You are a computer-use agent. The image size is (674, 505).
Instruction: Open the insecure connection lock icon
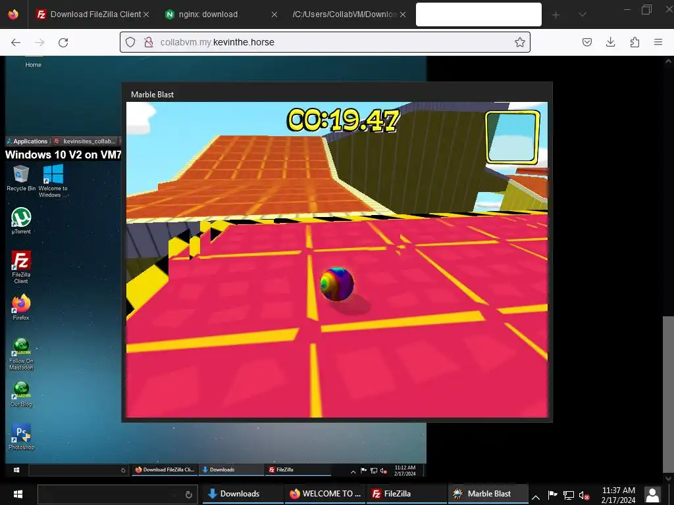tap(149, 42)
